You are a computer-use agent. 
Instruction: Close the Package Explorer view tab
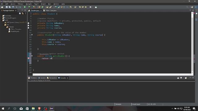click(16, 10)
